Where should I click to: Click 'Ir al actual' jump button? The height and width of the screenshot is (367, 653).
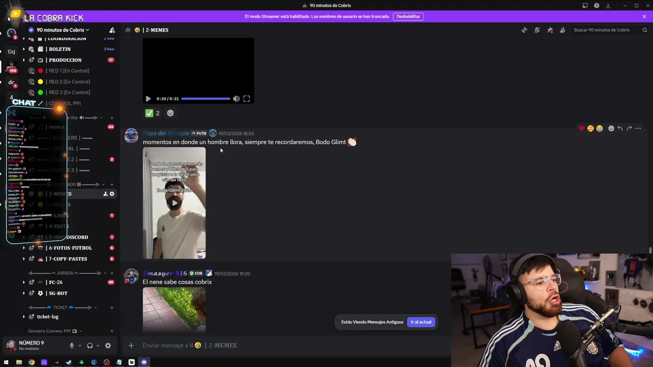421,322
